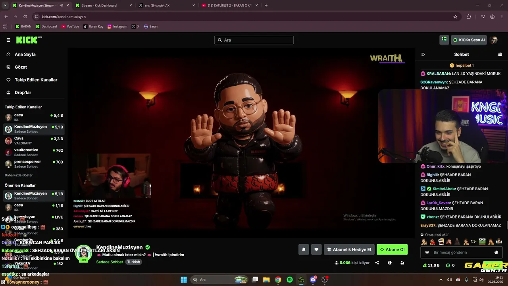Click the Abone Ol subscribe button

(392, 249)
